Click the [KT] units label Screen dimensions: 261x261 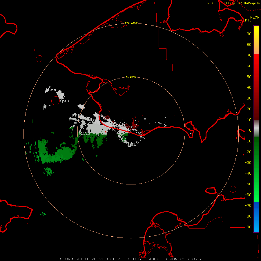[x=248, y=20]
